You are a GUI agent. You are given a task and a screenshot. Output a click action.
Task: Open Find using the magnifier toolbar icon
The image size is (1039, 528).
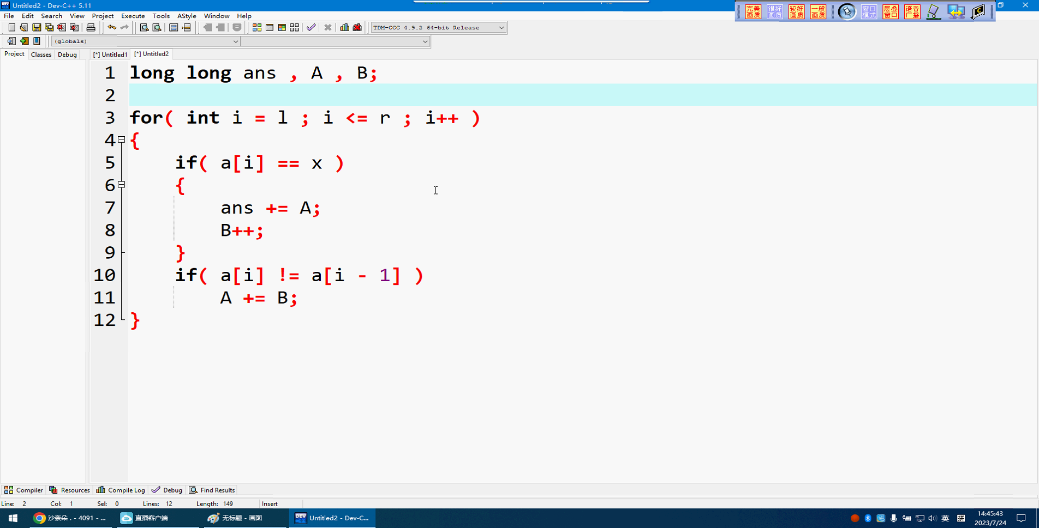144,27
